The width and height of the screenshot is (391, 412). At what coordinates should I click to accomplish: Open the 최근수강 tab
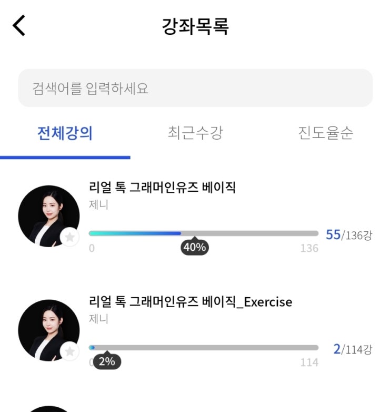tap(195, 133)
